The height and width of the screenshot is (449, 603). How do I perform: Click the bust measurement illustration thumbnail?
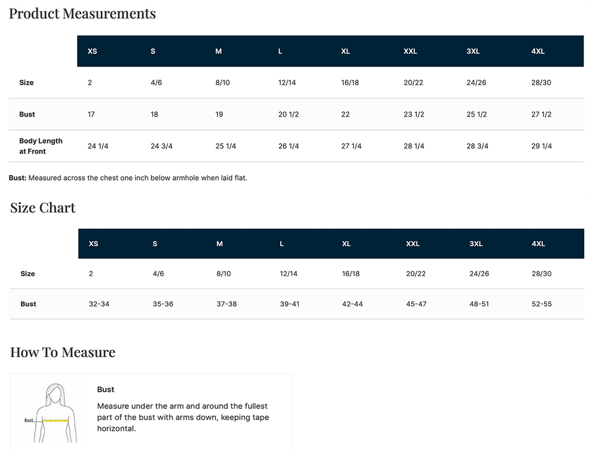point(52,413)
